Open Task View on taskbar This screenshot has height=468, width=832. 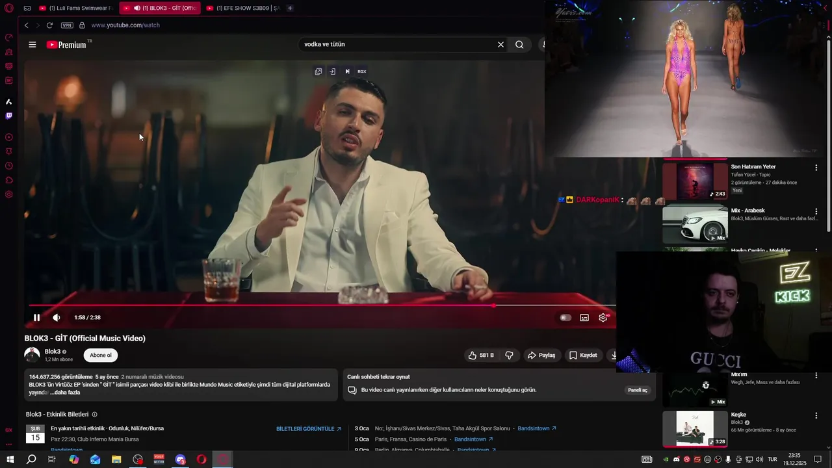pyautogui.click(x=52, y=460)
